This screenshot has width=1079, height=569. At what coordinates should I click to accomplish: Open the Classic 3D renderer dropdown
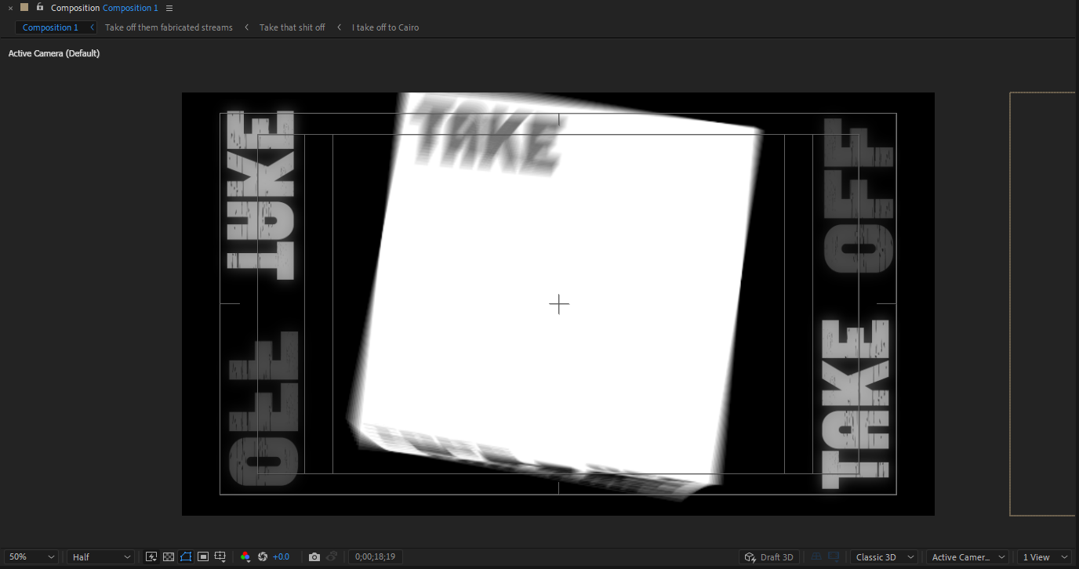pos(885,556)
